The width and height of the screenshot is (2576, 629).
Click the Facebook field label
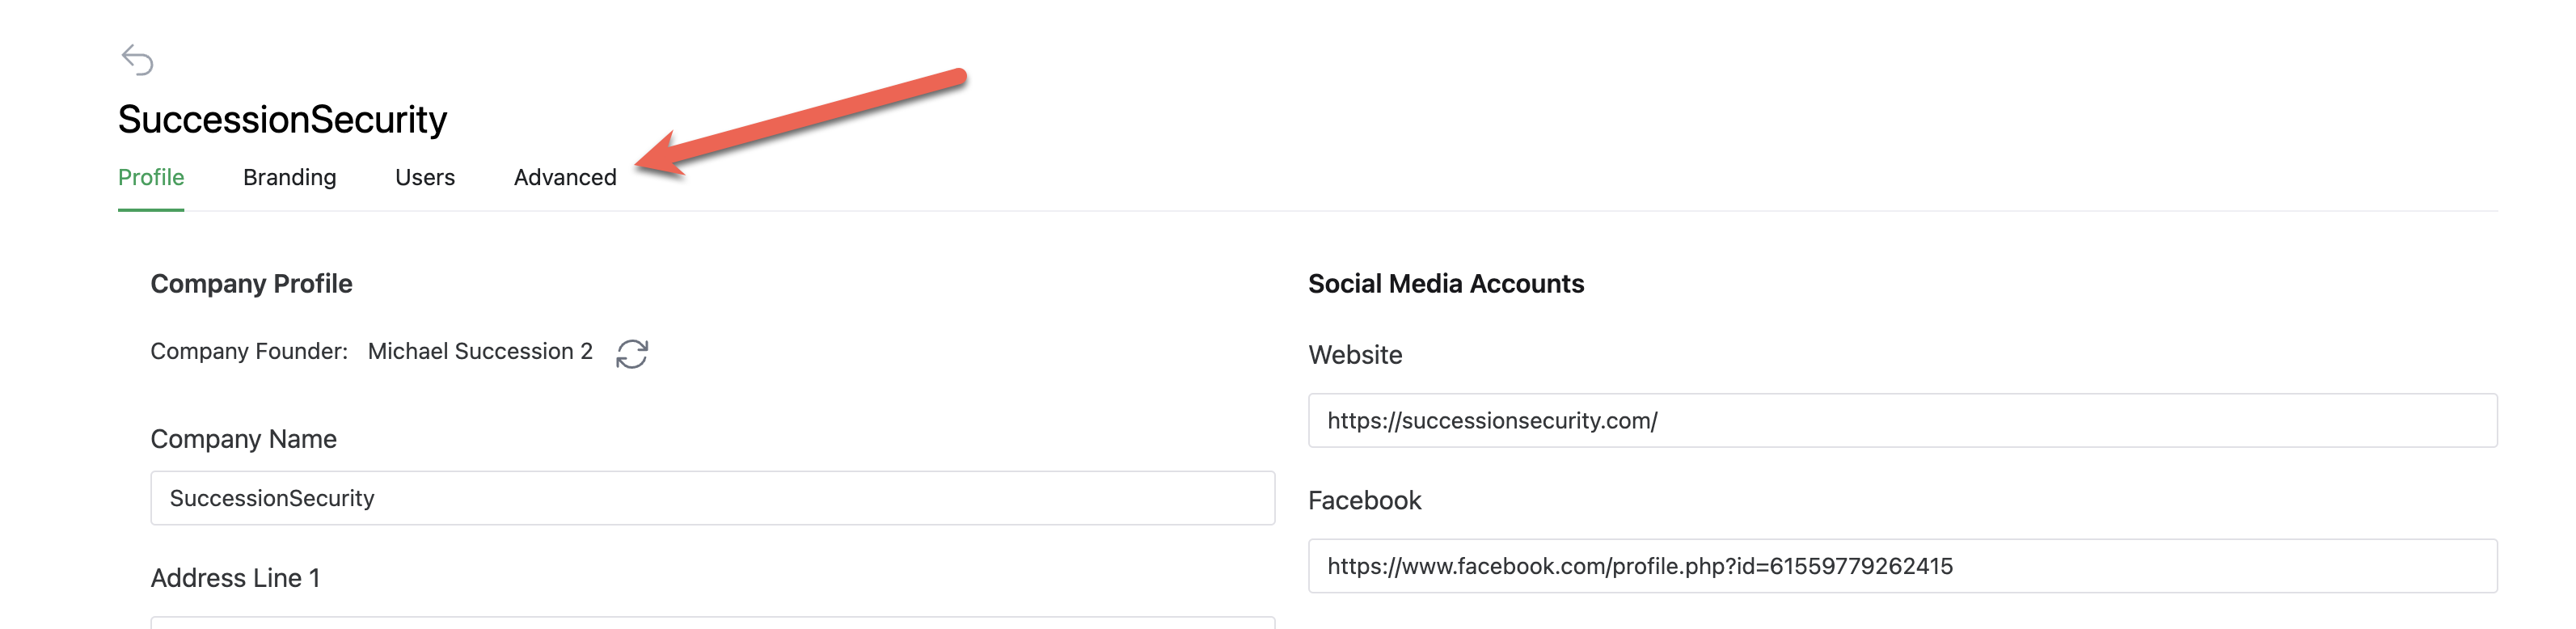click(1364, 500)
